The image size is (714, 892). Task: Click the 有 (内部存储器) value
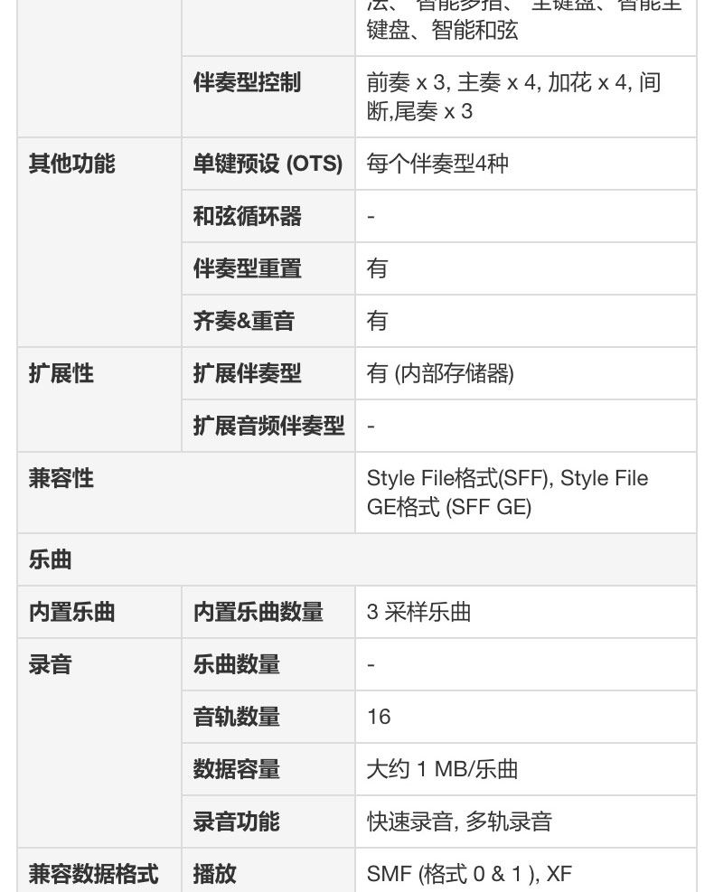click(x=440, y=374)
